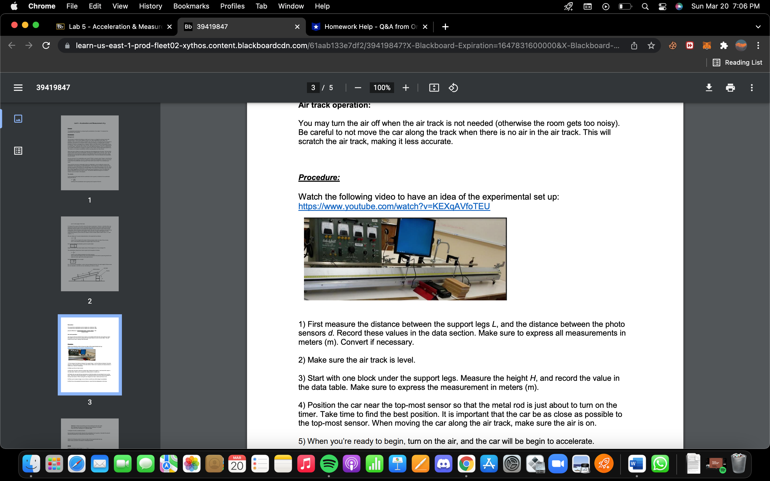Open the History menu

coord(150,6)
